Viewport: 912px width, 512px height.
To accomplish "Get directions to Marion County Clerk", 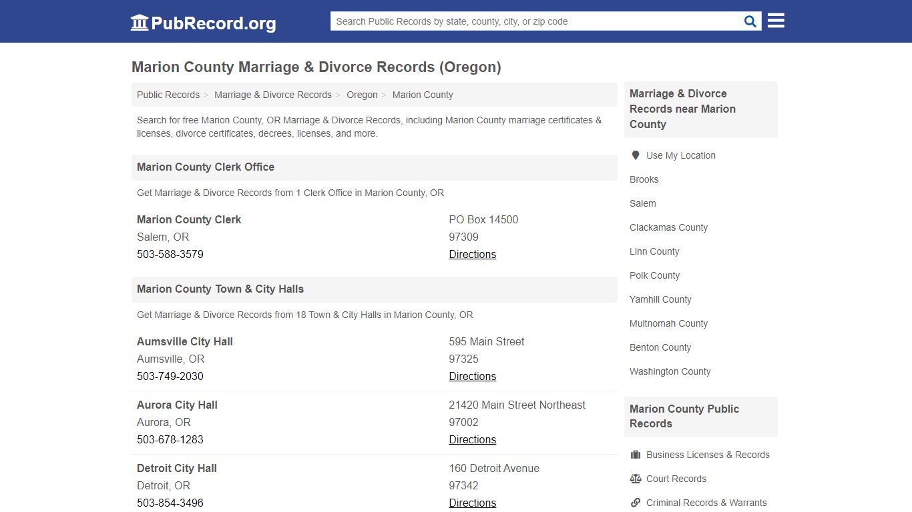I will pyautogui.click(x=473, y=254).
